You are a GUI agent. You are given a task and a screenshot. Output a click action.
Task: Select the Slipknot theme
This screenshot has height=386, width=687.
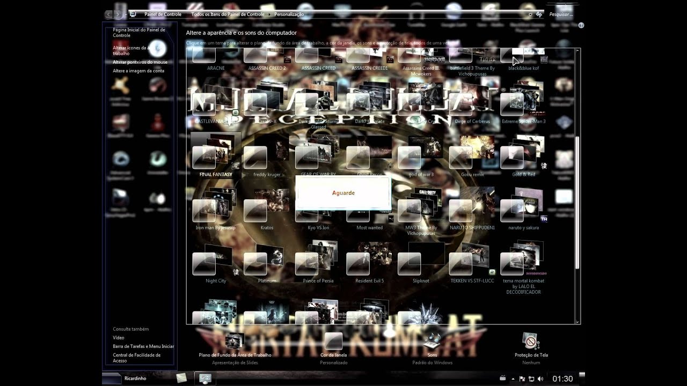pos(421,261)
